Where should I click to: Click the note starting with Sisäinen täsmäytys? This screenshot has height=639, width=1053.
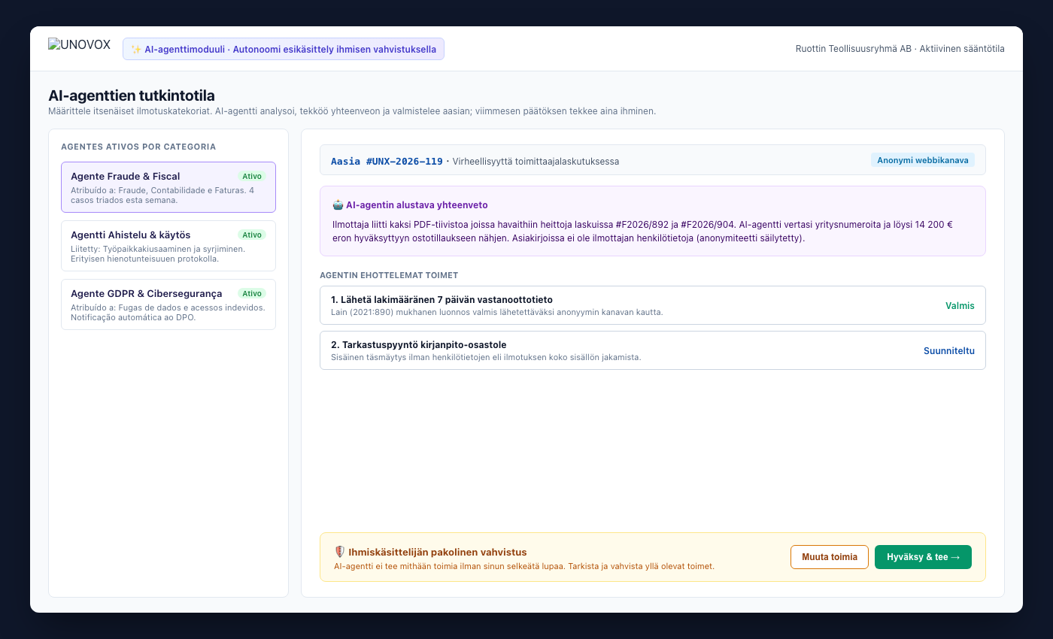(x=486, y=357)
